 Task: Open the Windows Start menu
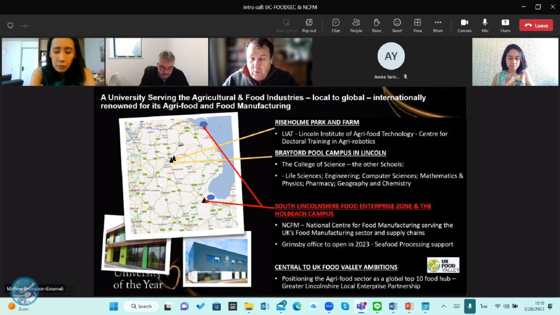coord(114,306)
